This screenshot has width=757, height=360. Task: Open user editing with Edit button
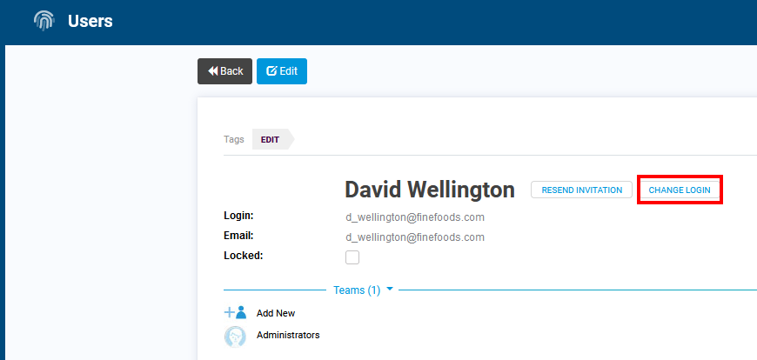(x=282, y=71)
